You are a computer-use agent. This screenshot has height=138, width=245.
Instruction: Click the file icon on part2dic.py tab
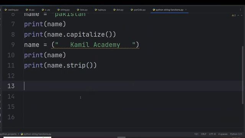coord(132,10)
